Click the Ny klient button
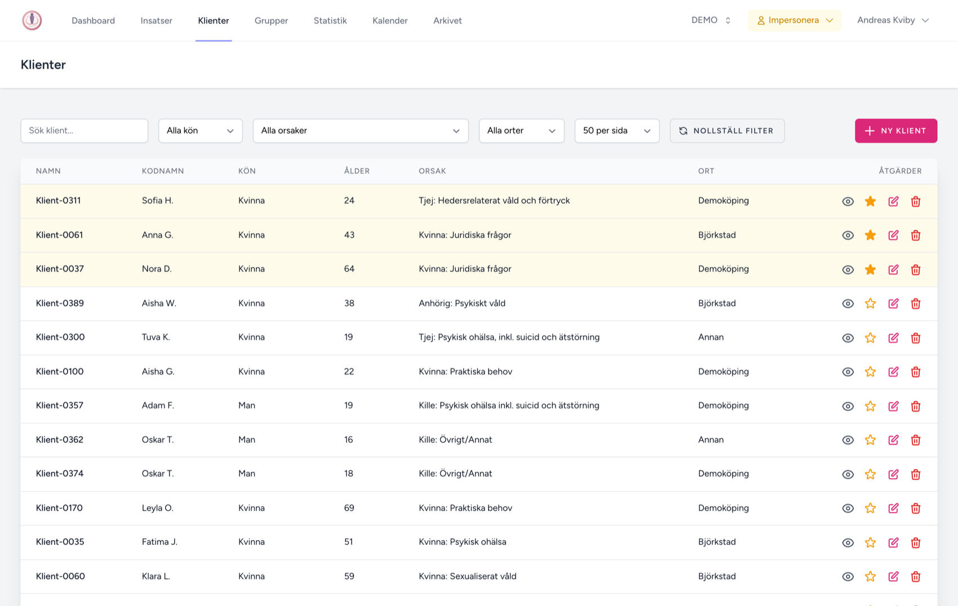 896,131
